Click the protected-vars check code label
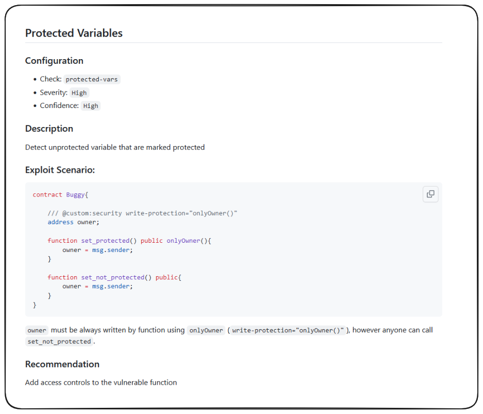483x414 pixels. 92,79
